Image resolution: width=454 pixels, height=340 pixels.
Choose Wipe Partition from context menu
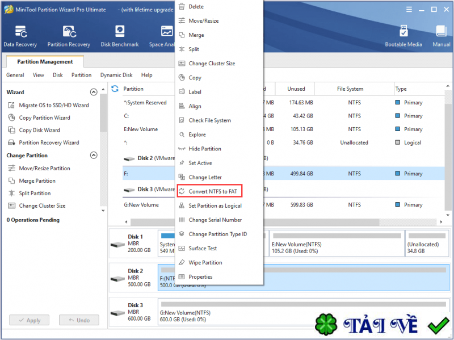click(x=205, y=263)
